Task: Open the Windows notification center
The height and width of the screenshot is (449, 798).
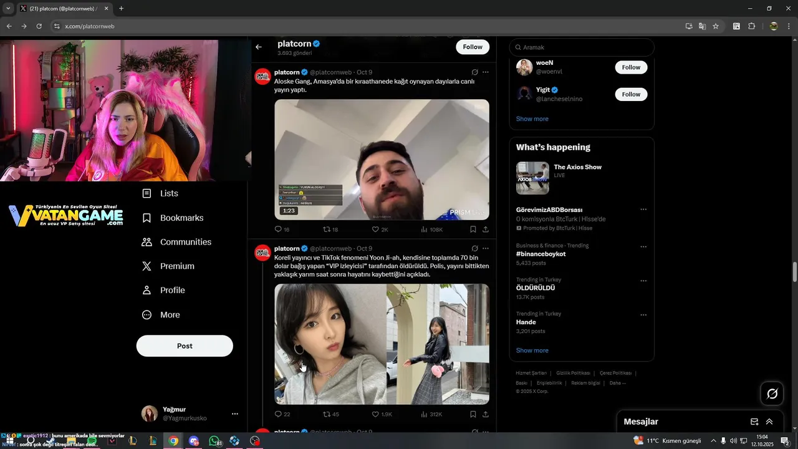Action: click(x=786, y=441)
